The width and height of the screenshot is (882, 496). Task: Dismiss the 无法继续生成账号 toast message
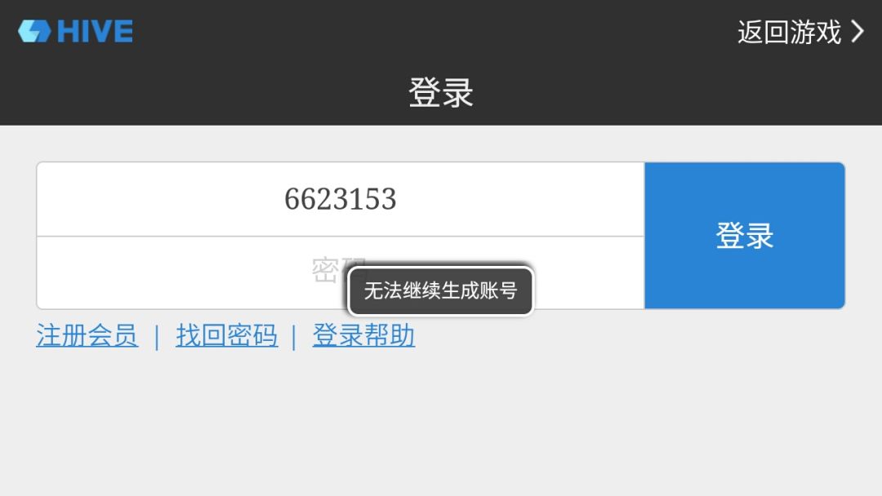(x=440, y=291)
